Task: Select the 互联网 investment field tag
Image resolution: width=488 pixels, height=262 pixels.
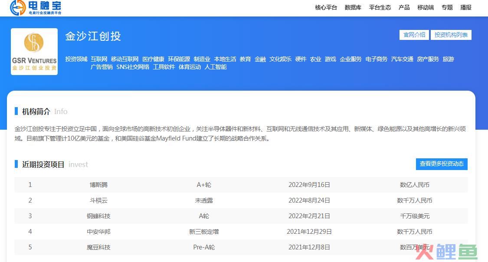Action: (x=99, y=59)
